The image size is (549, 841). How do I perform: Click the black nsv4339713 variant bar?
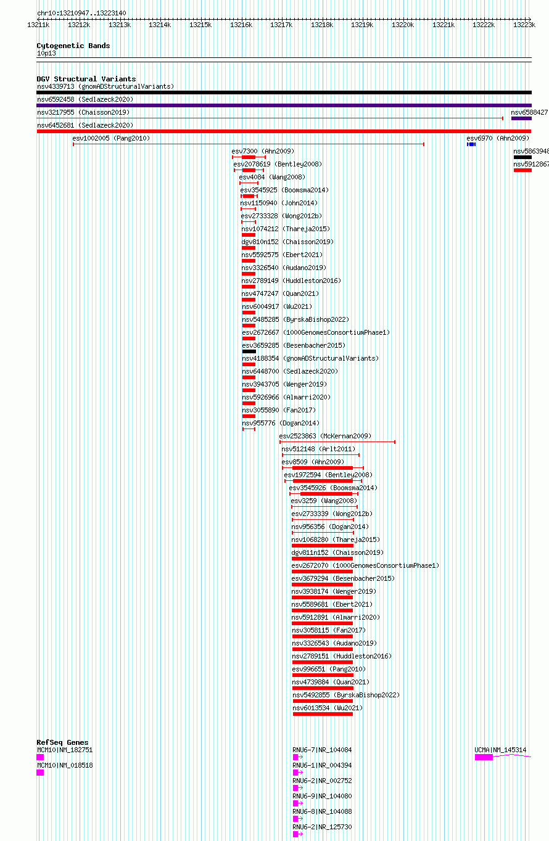click(284, 92)
